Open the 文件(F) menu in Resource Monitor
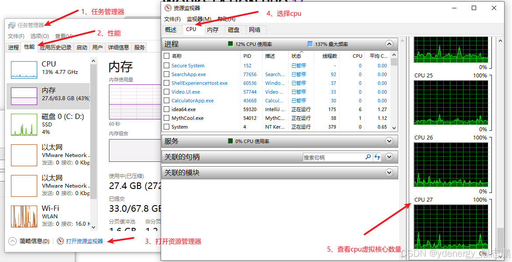The image size is (512, 262). [172, 19]
